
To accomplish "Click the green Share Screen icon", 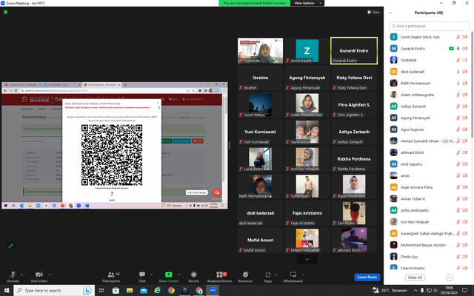I will (168, 275).
